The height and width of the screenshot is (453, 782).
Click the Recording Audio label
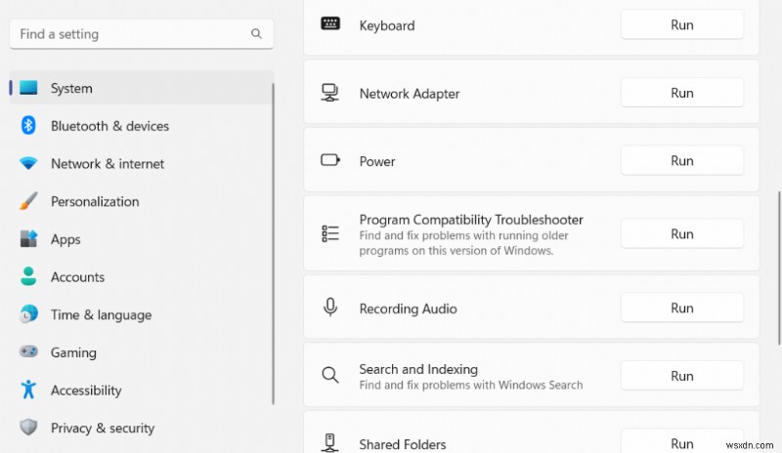408,309
